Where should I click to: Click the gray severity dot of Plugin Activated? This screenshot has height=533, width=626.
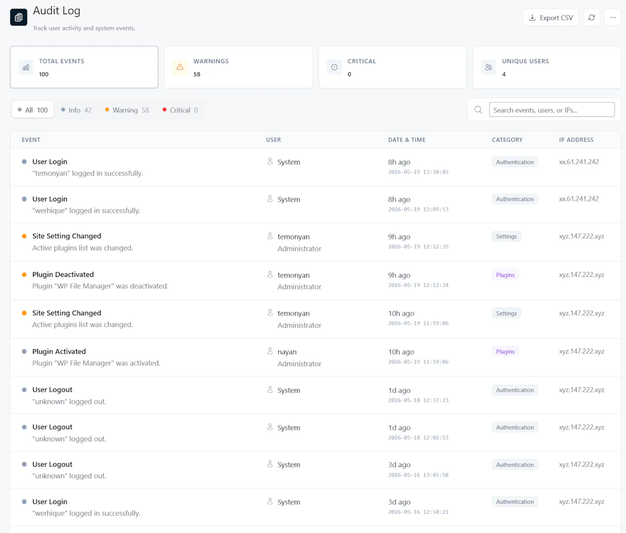[x=24, y=352]
